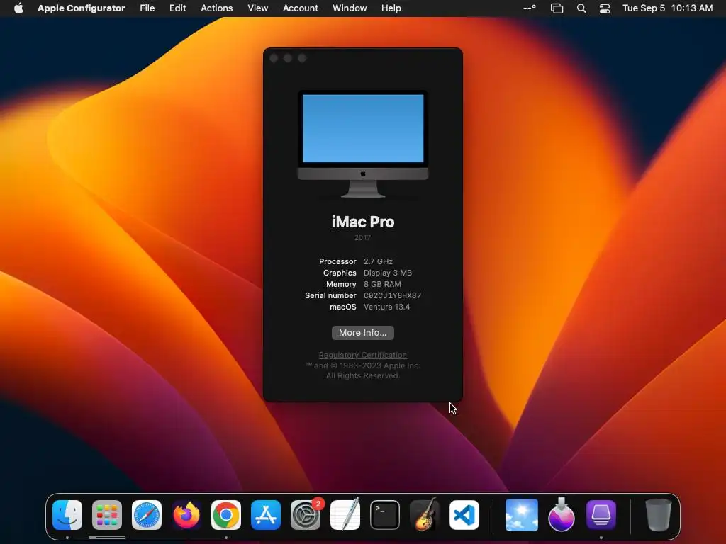The image size is (726, 544).
Task: Click the iMac Pro title text
Action: pos(362,222)
